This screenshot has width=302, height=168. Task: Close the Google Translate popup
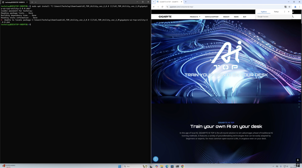click(288, 12)
